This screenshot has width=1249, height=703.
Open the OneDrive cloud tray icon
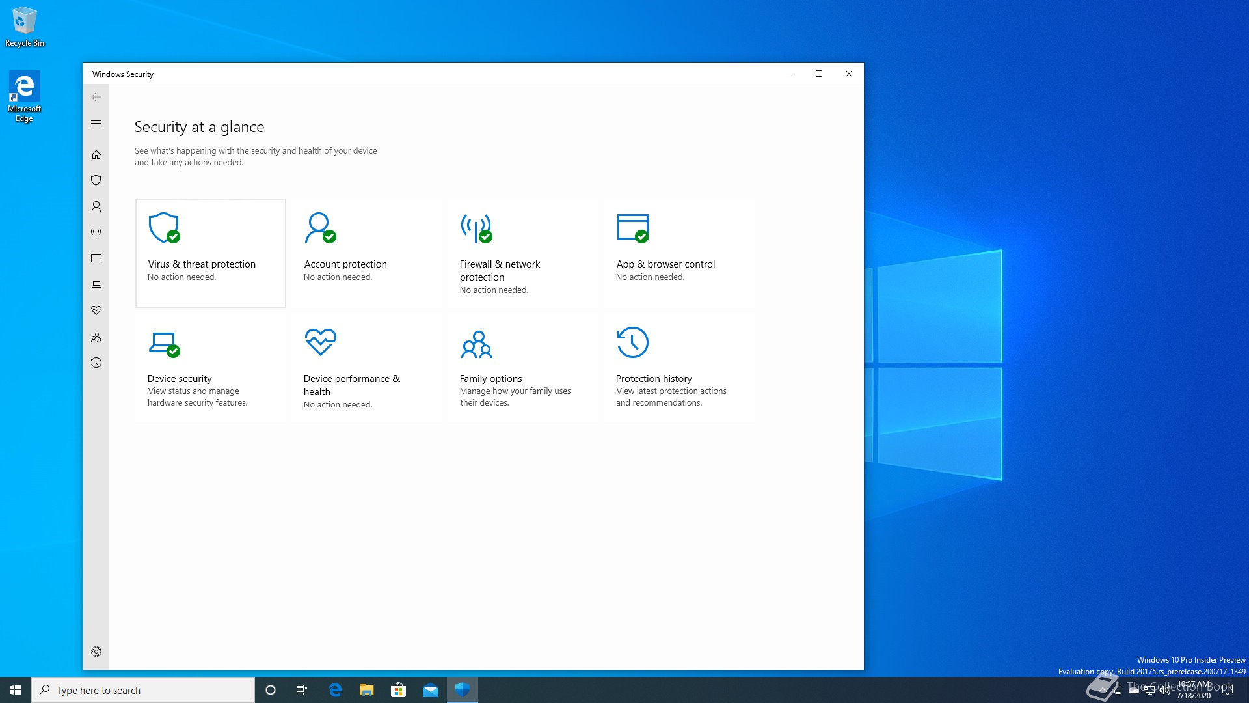click(1134, 690)
